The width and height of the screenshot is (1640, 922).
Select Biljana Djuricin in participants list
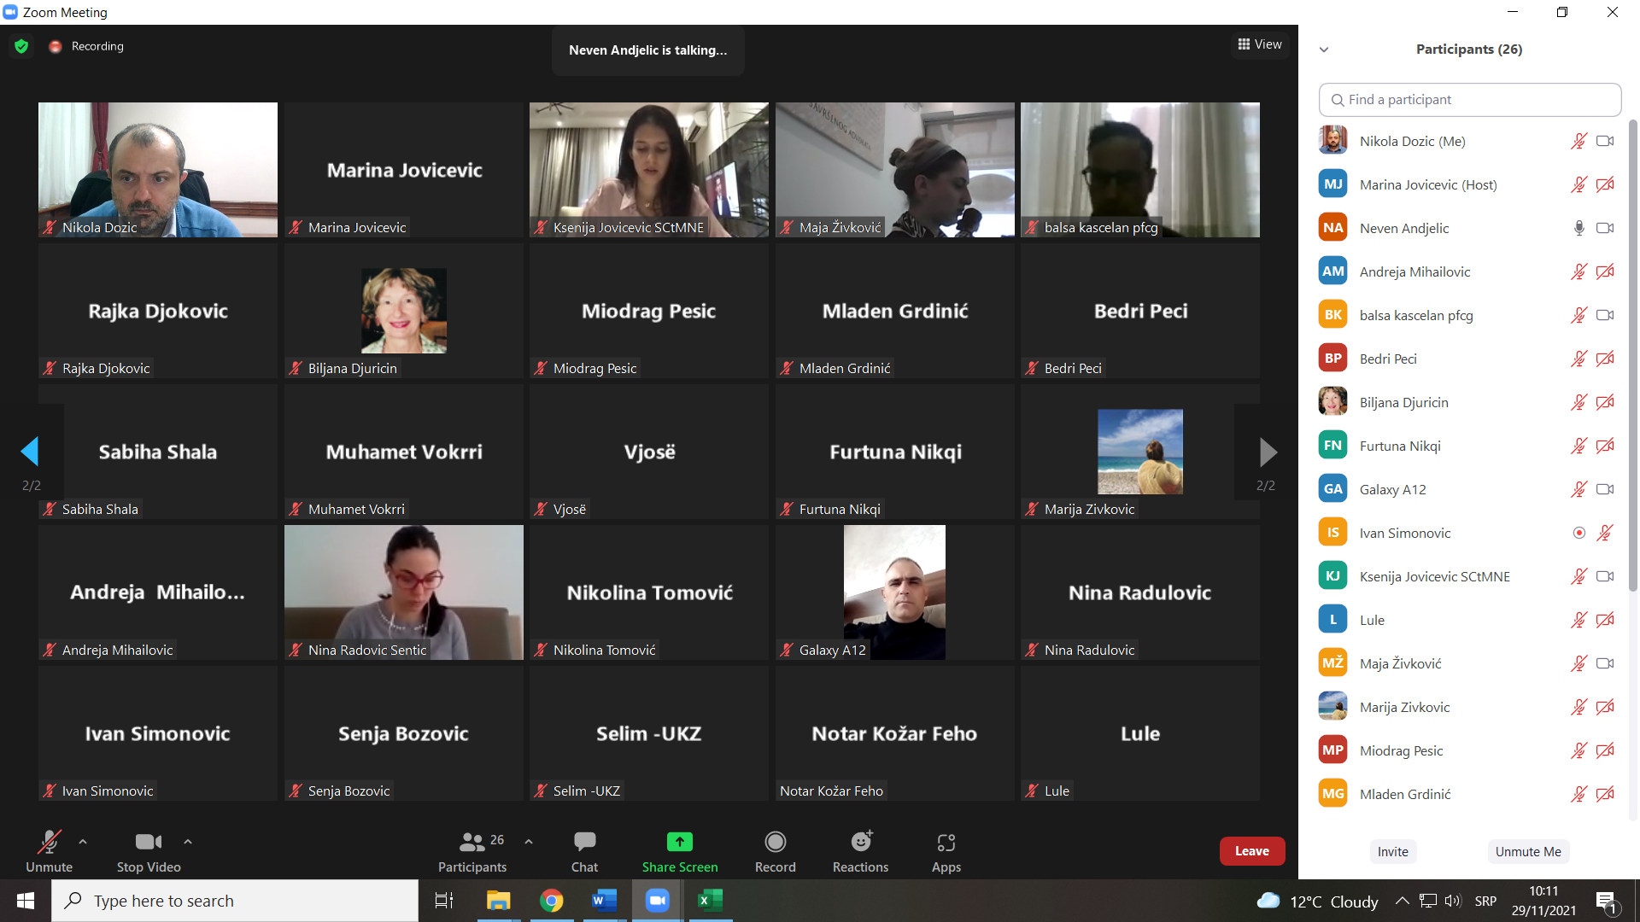(x=1469, y=402)
